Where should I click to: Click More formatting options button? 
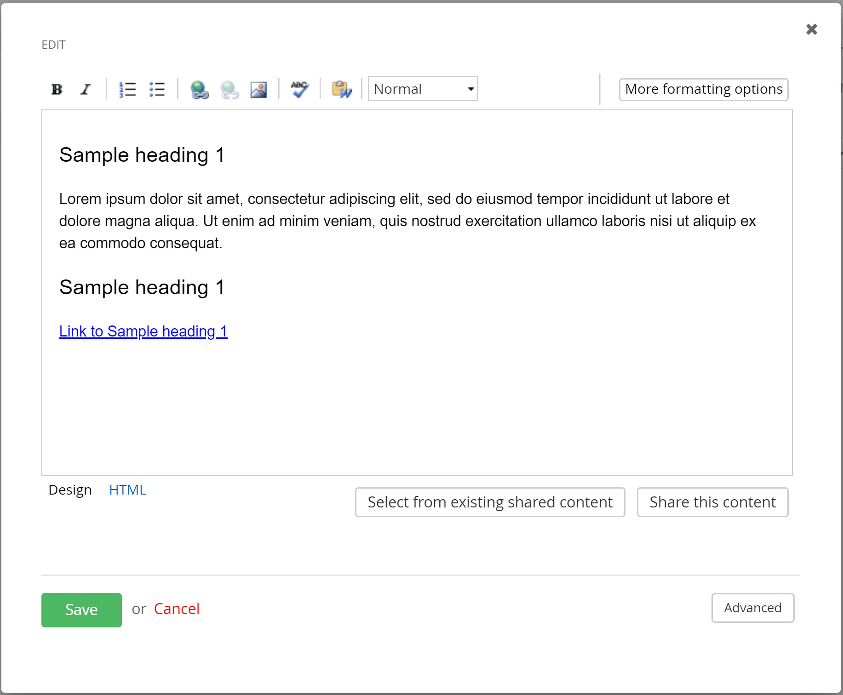click(x=703, y=89)
